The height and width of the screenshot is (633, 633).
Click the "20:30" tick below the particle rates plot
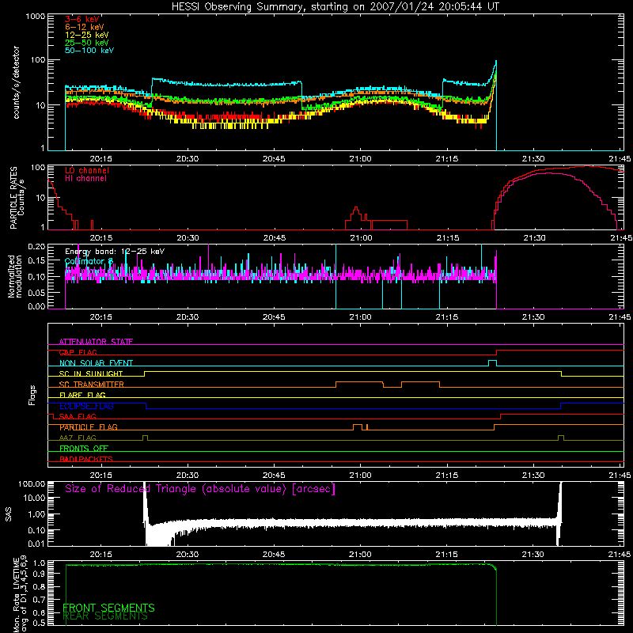[188, 238]
